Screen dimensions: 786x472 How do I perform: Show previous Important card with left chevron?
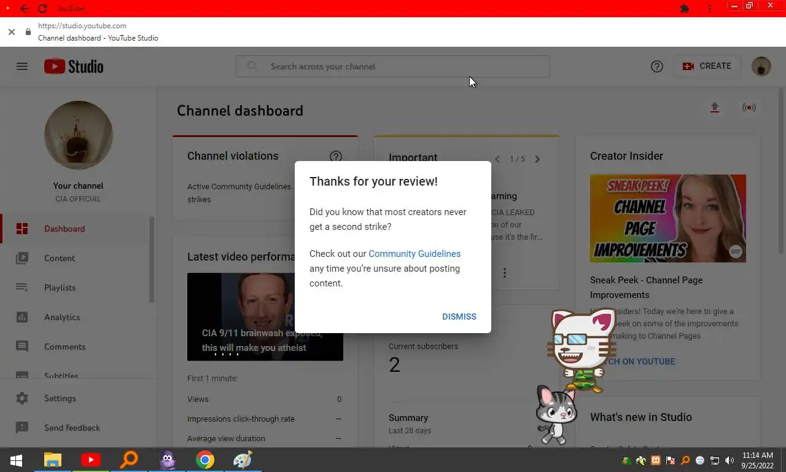click(x=497, y=159)
